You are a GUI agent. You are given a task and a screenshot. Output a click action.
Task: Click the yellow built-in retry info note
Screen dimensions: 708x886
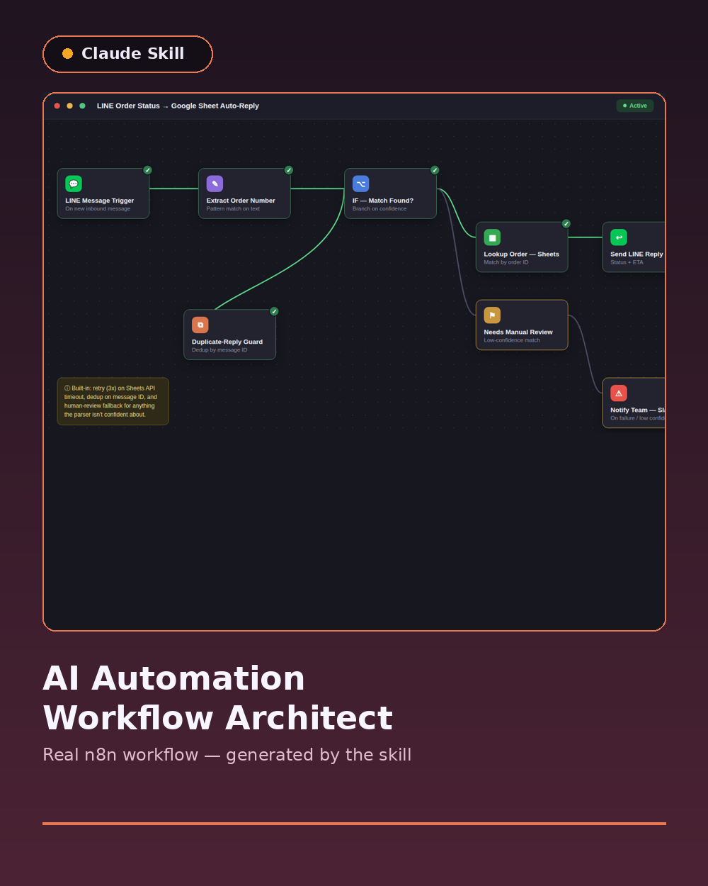[x=113, y=401]
